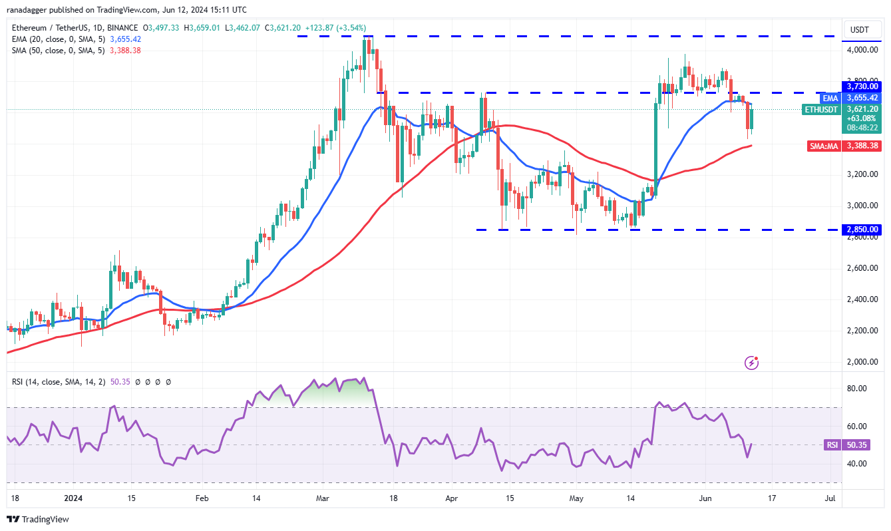891x531 pixels.
Task: Click the lightning bolt flash icon
Action: click(753, 363)
